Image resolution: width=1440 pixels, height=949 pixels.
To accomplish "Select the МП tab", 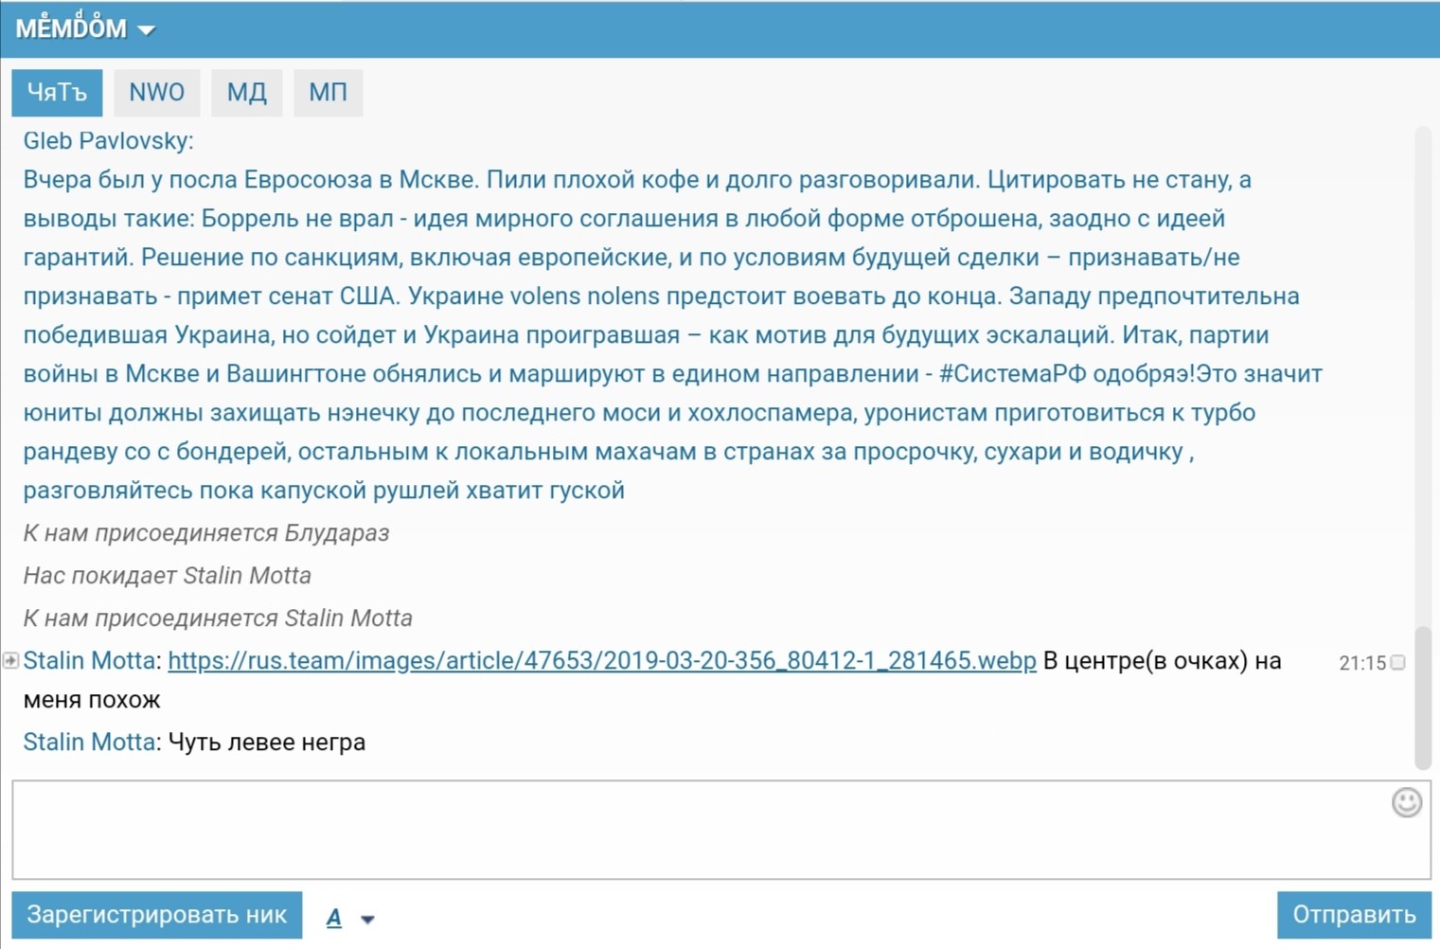I will point(328,92).
